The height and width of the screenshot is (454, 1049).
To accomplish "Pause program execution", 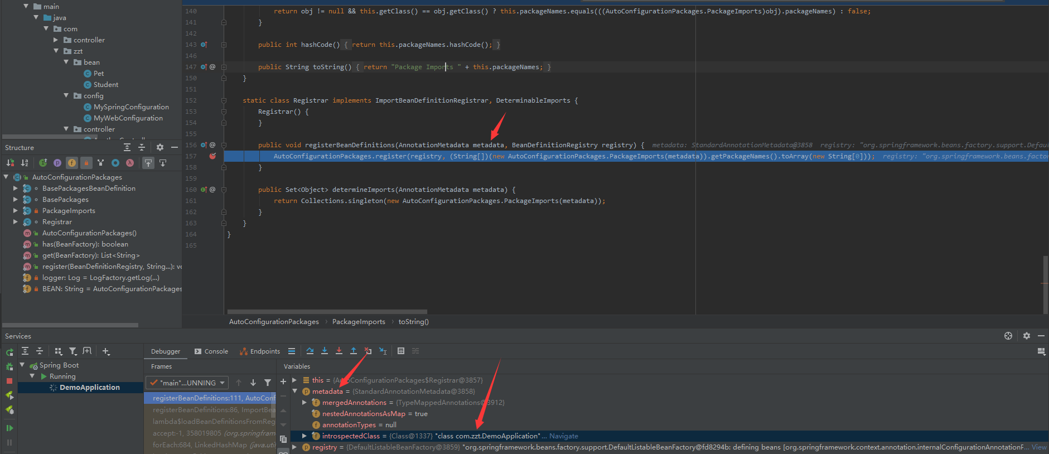I will 9,442.
